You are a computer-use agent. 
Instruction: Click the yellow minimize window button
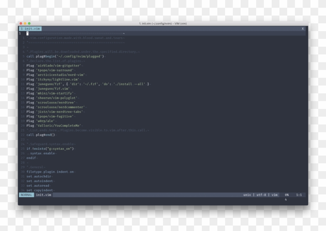coord(25,24)
